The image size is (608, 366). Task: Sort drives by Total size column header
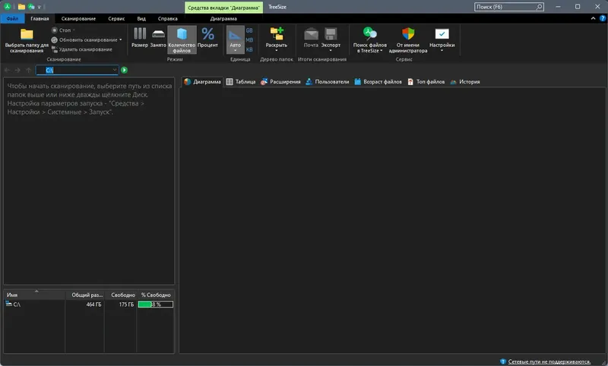pyautogui.click(x=85, y=295)
